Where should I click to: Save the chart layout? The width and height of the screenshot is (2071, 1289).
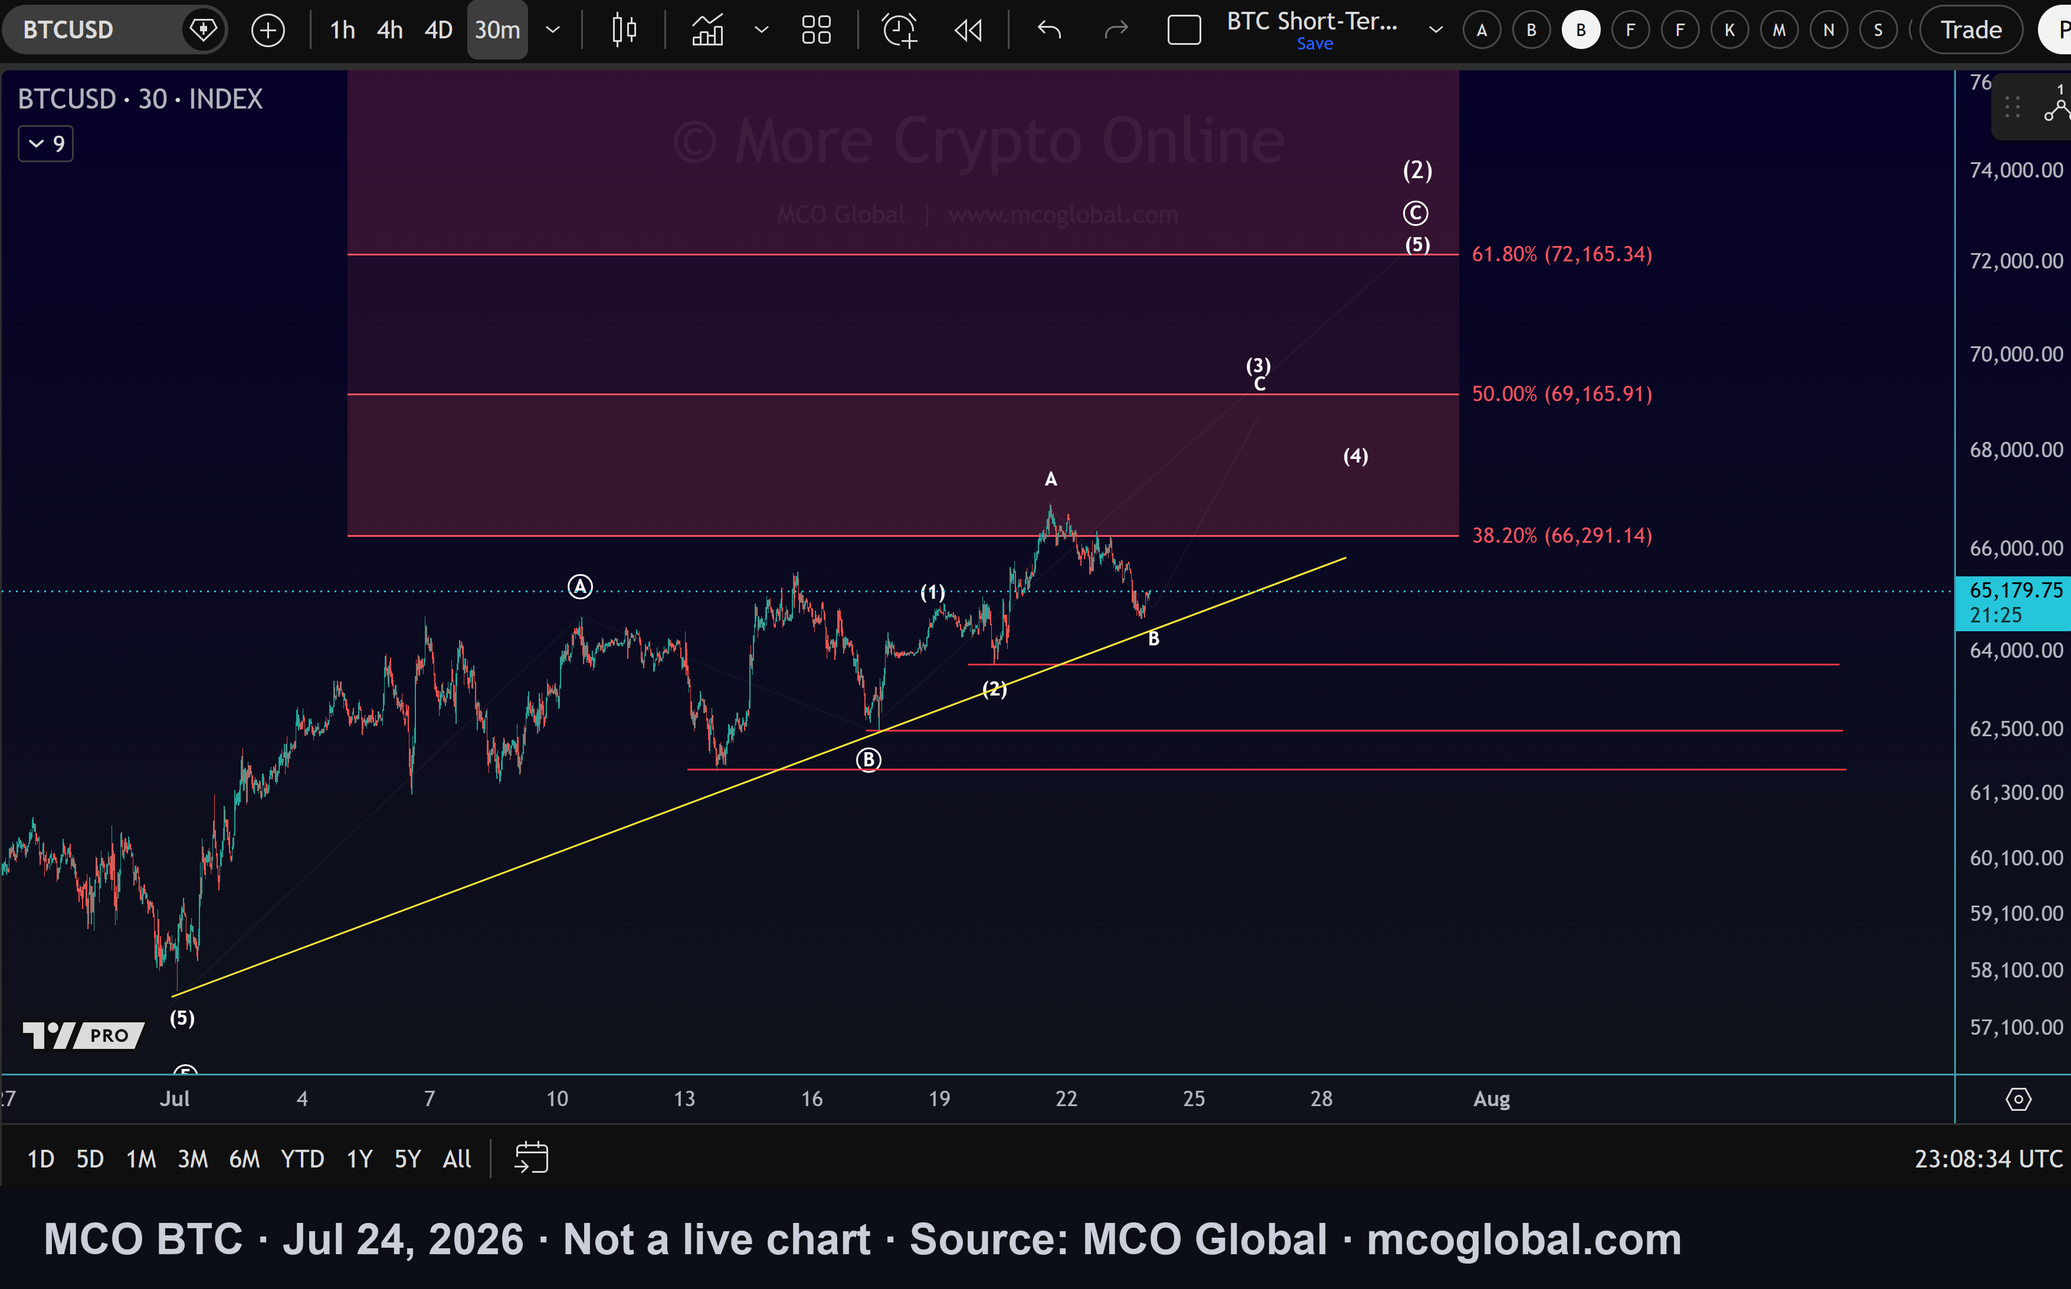click(1315, 44)
